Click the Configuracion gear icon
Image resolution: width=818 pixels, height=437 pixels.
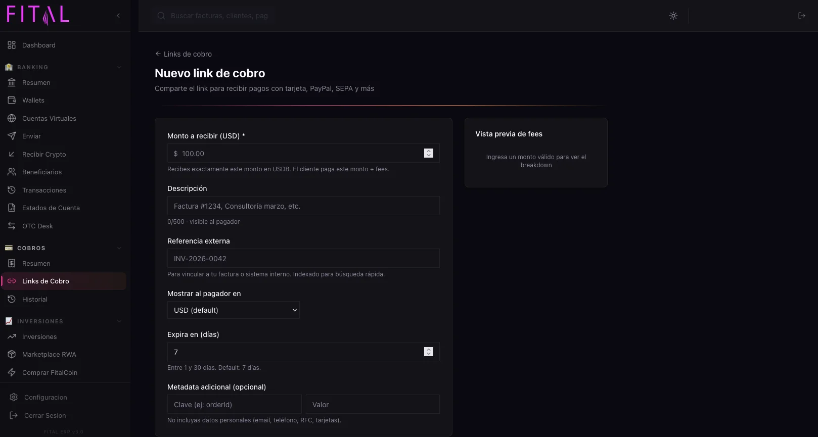pos(14,397)
